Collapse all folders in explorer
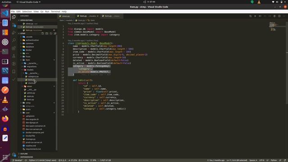 point(55,33)
